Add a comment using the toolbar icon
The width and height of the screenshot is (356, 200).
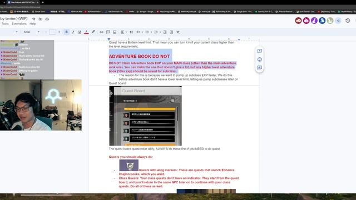tap(108, 32)
